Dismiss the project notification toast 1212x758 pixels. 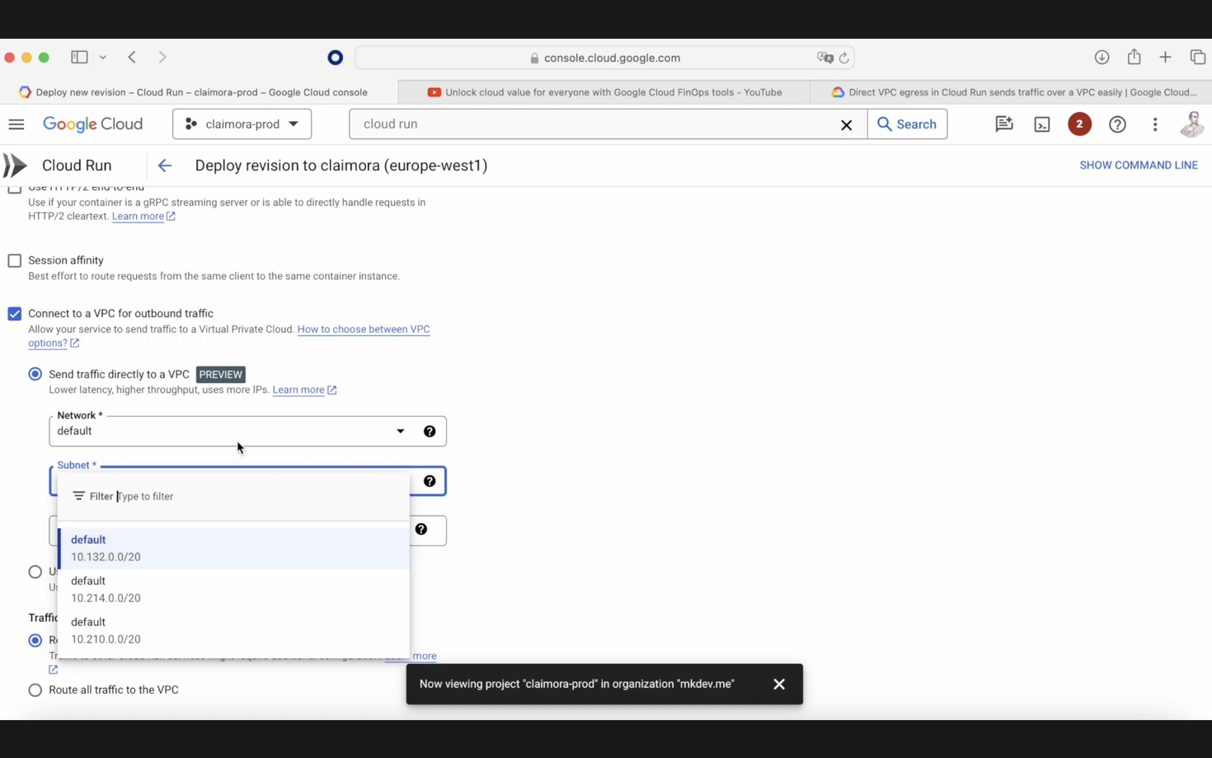click(779, 685)
